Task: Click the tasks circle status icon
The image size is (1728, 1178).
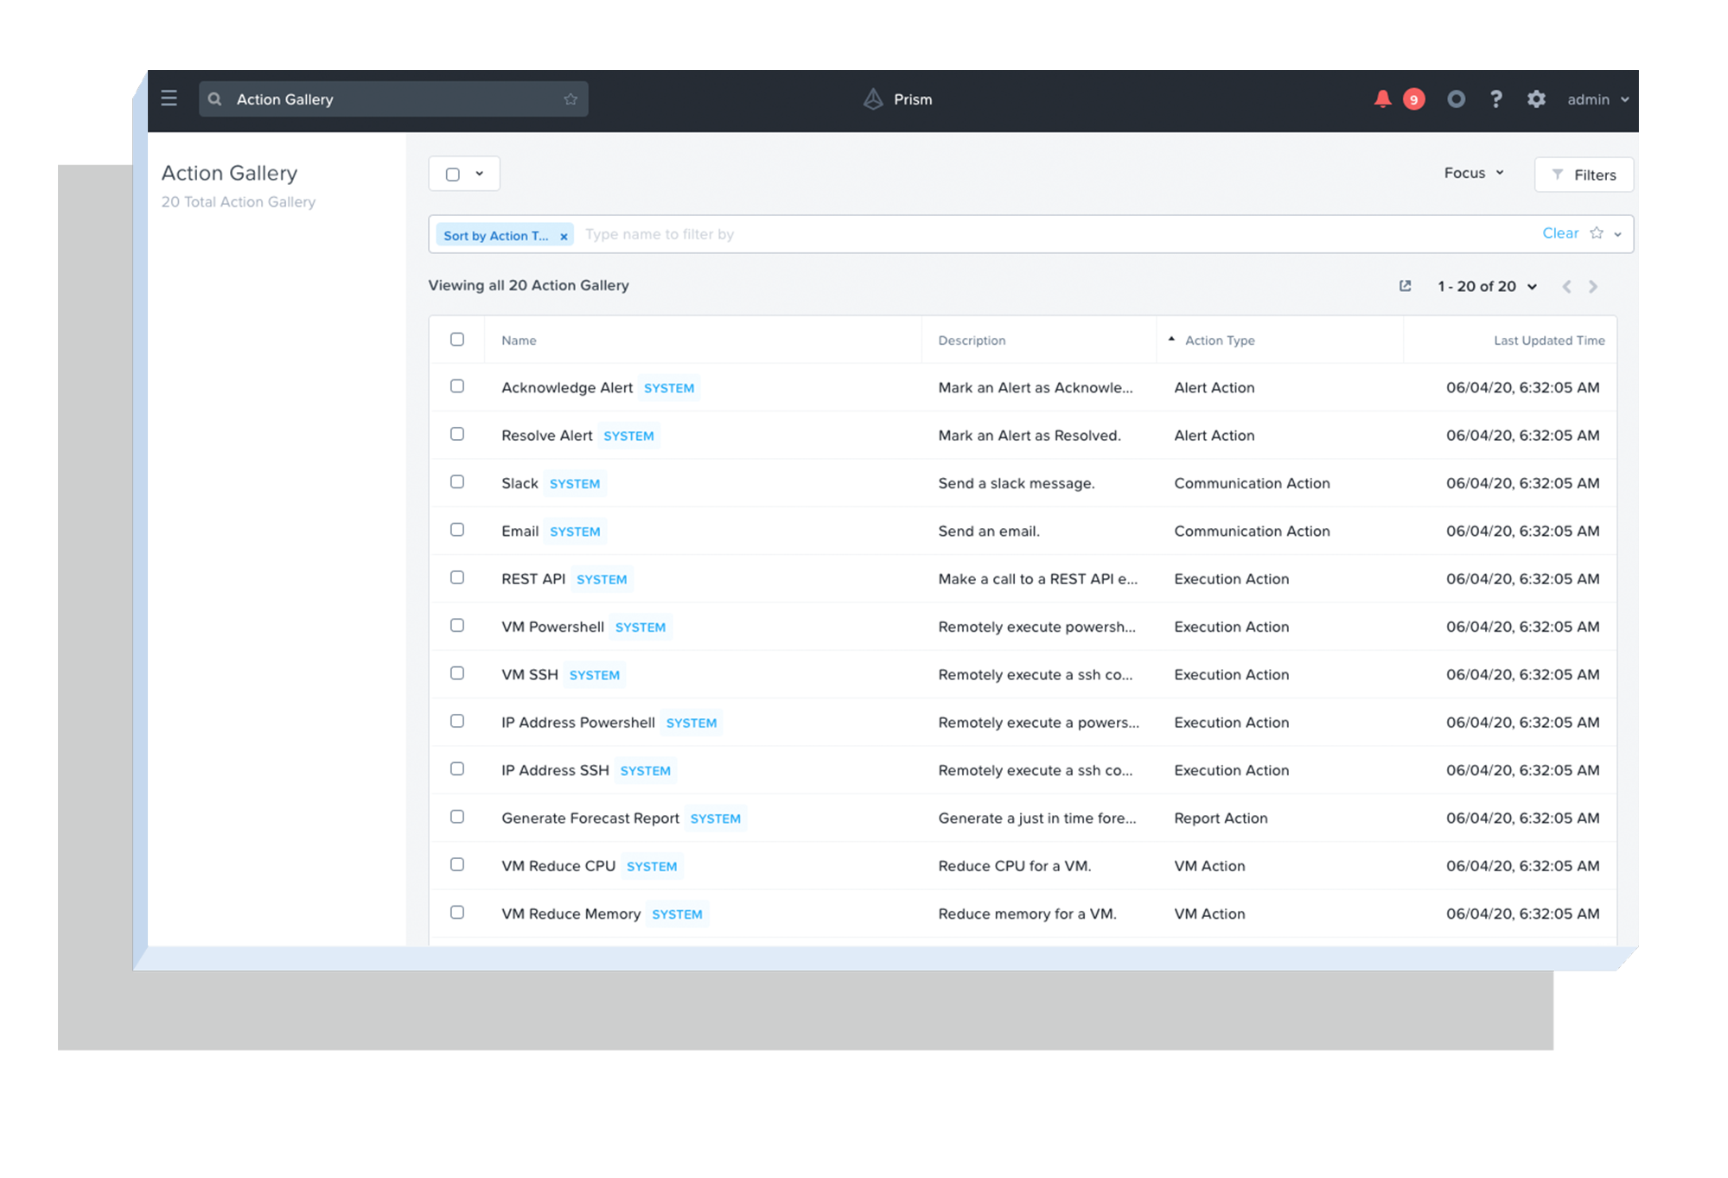Action: tap(1456, 99)
